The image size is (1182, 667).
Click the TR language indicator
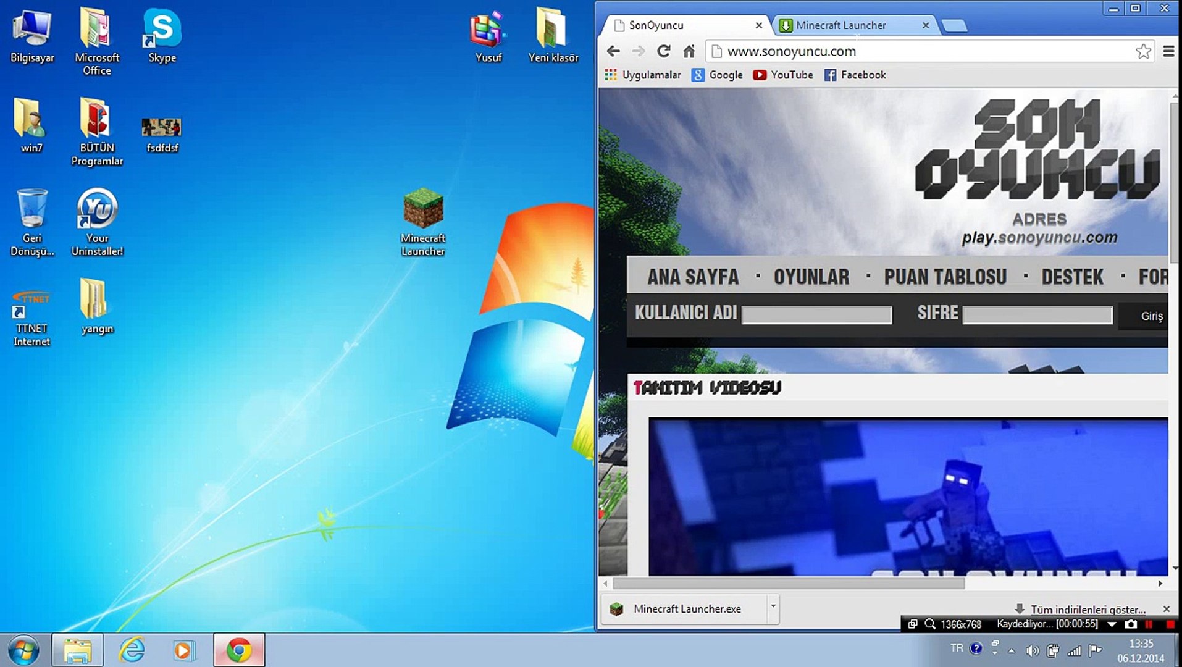click(957, 648)
